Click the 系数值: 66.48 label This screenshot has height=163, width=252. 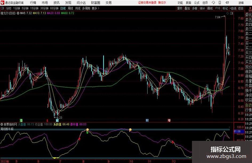(61, 124)
